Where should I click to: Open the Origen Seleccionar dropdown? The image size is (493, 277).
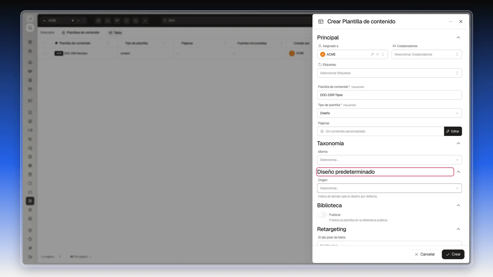[389, 188]
